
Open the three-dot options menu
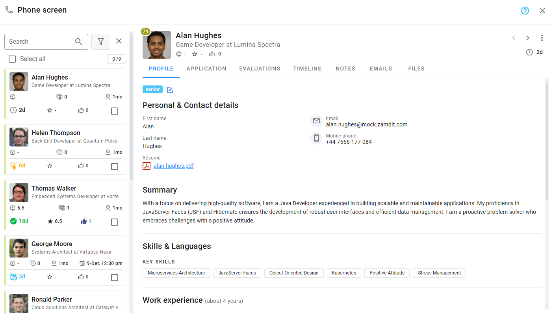click(542, 37)
